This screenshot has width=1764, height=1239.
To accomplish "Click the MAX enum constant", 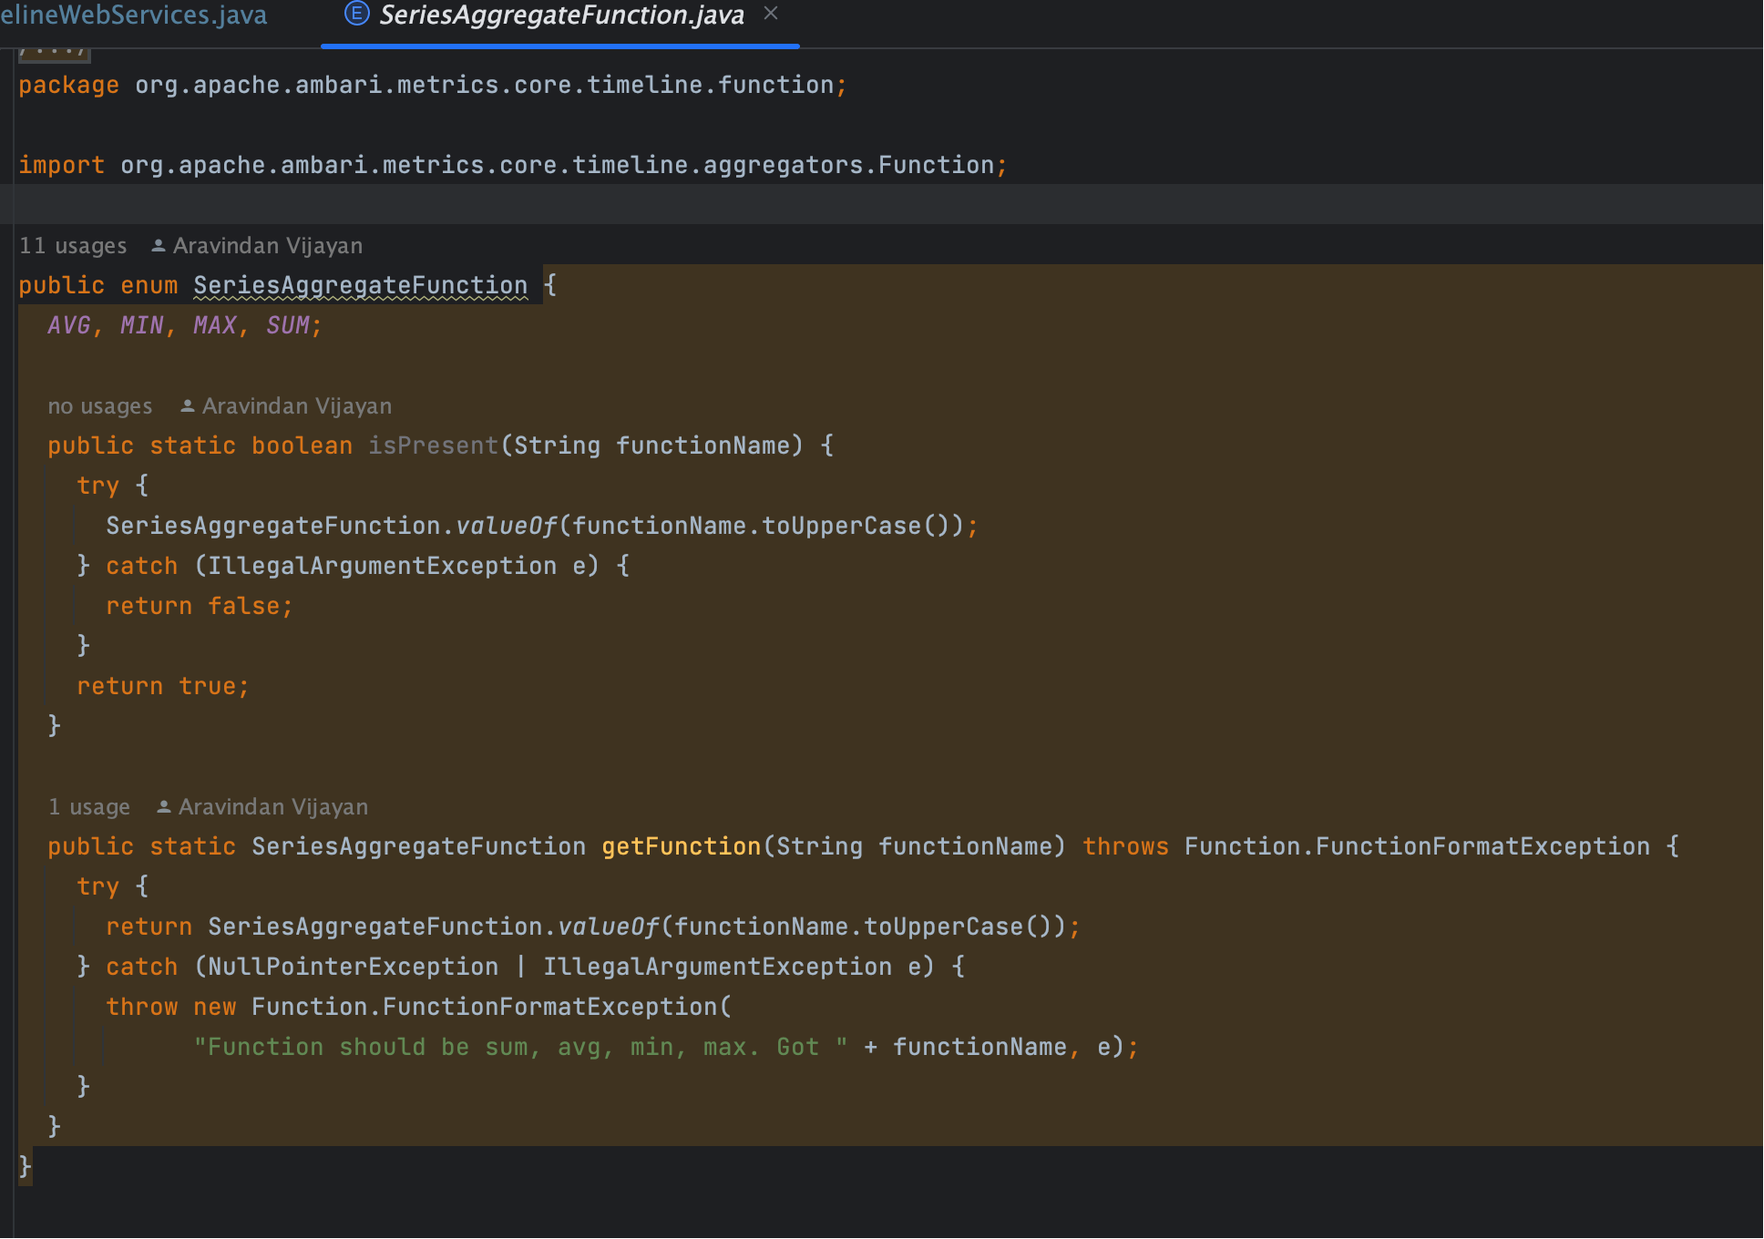I will [215, 326].
